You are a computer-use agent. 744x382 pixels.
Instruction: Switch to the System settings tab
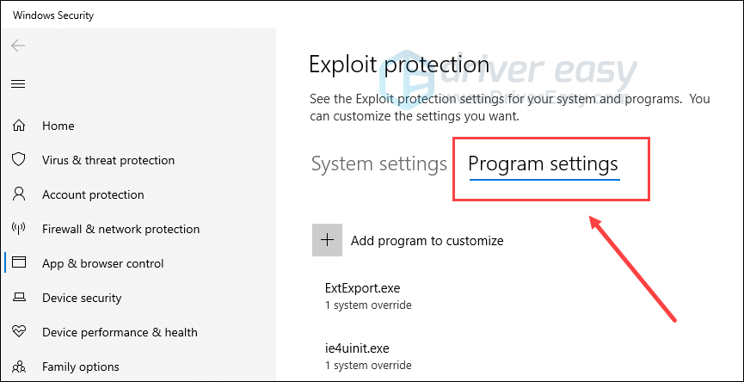(x=378, y=163)
